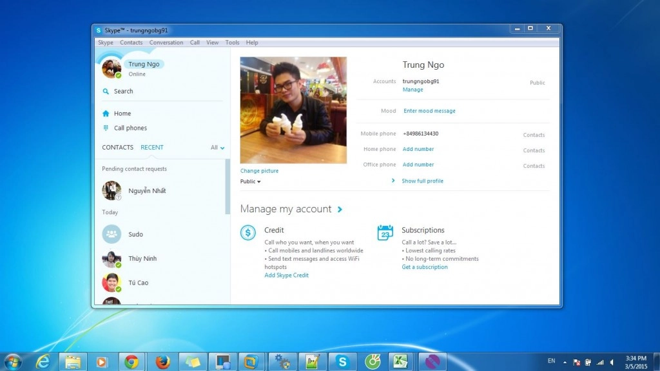Click the large profile photo
This screenshot has width=660, height=371.
[293, 110]
